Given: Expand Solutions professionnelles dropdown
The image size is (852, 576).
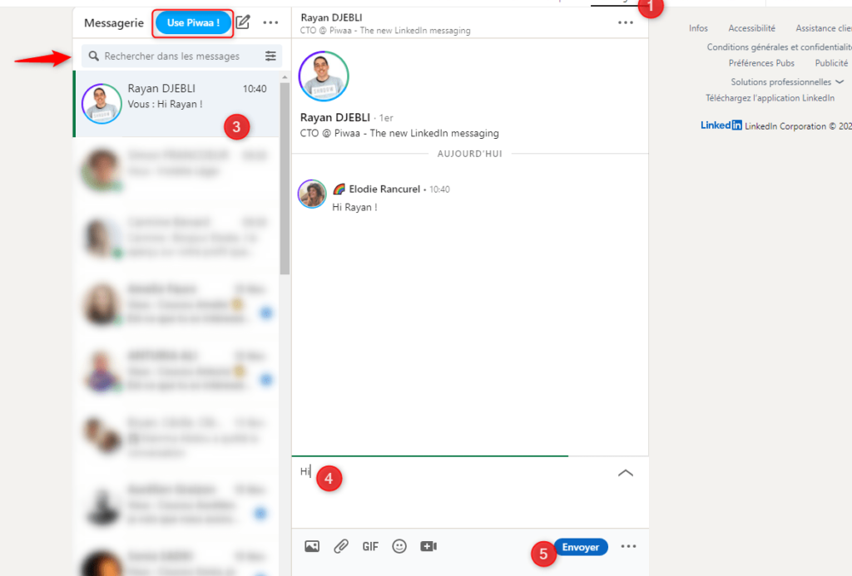Looking at the screenshot, I should (787, 82).
